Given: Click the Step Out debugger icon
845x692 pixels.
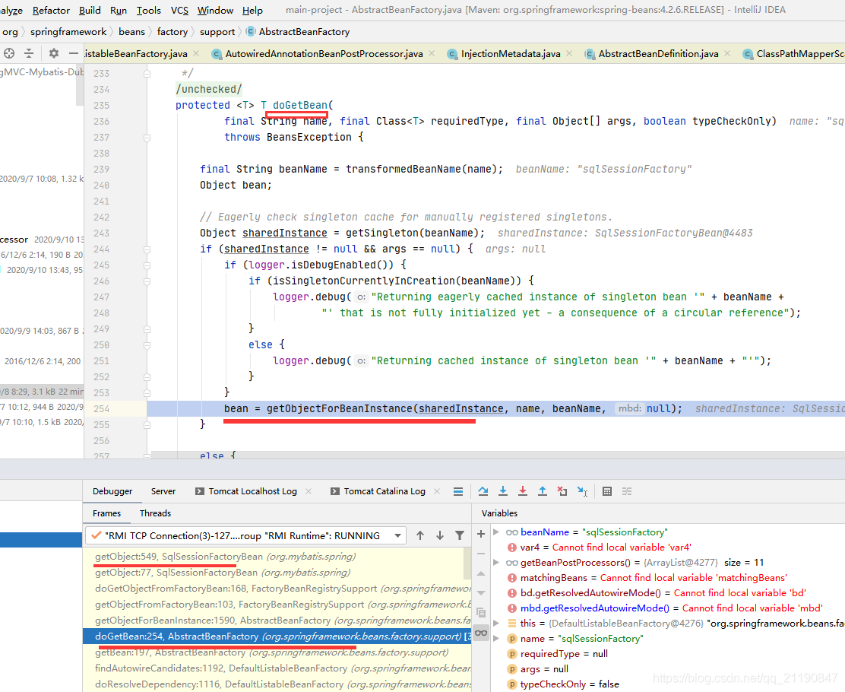Looking at the screenshot, I should [542, 490].
